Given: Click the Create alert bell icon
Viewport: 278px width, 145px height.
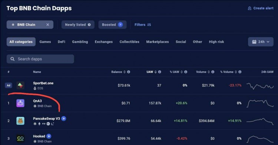Looking at the screenshot, I should coord(249,8).
